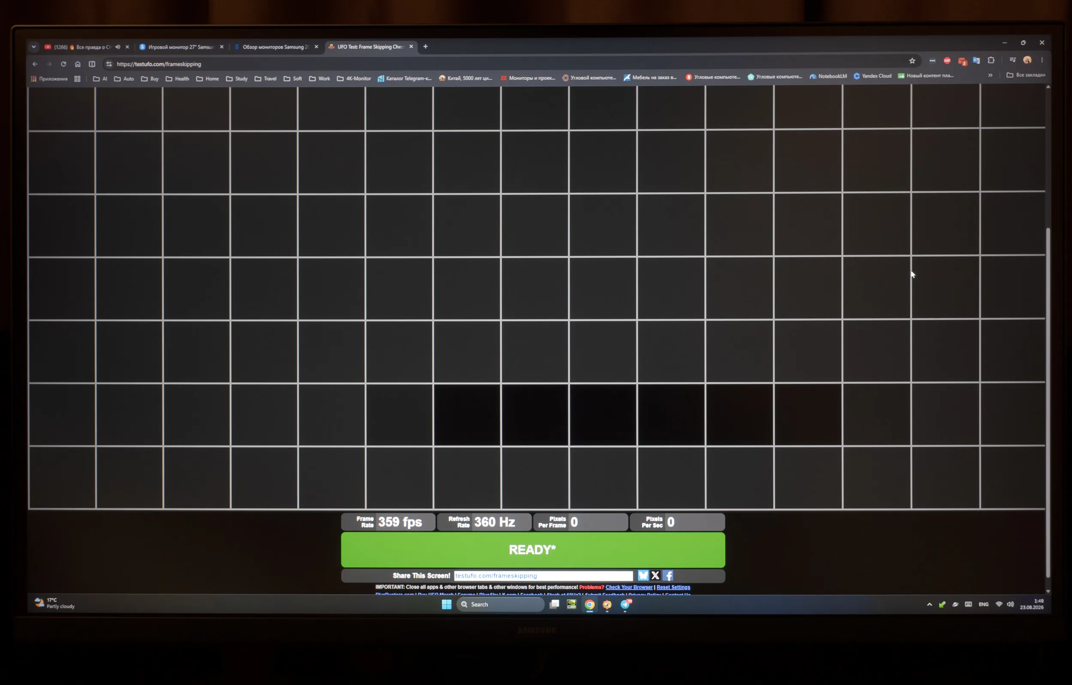Open the 4K-Monitor bookmarks folder
1072x685 pixels.
(354, 78)
